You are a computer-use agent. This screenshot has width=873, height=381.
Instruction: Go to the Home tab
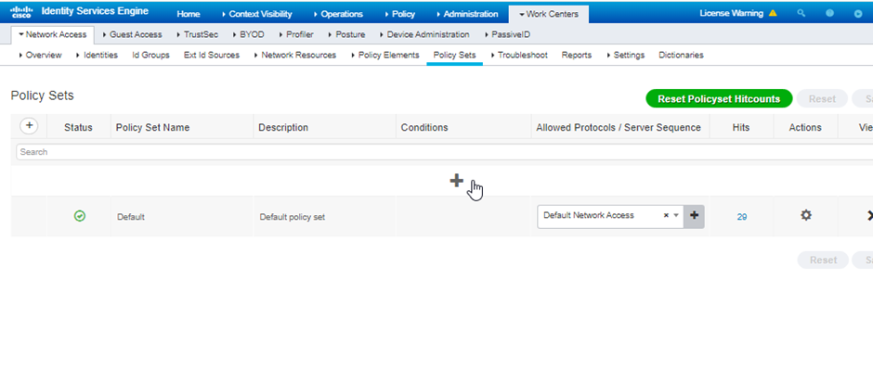189,14
